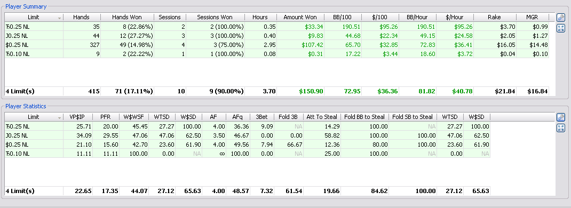Sort by the Hands Won column header
This screenshot has height=208, width=571.
[x=127, y=17]
